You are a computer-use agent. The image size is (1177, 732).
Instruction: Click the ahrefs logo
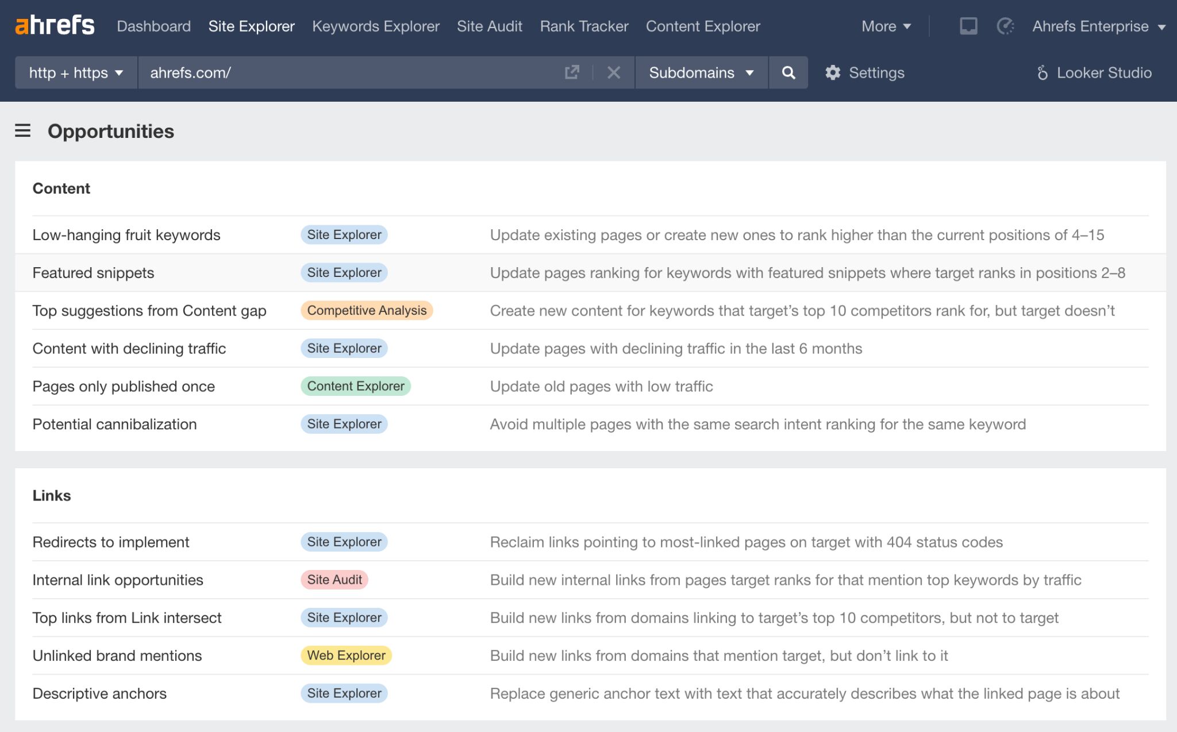pos(55,25)
